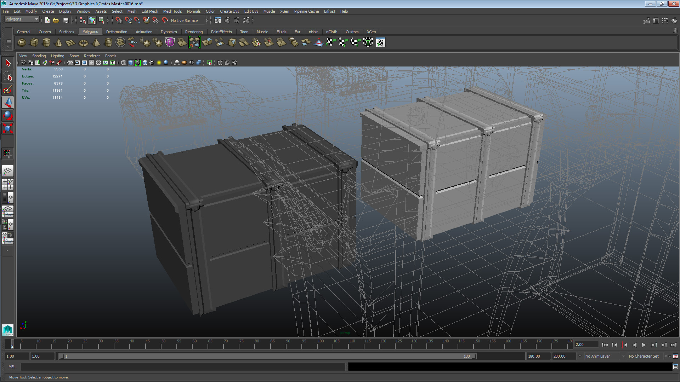Image resolution: width=680 pixels, height=382 pixels.
Task: Toggle smooth shade all display
Action: pyautogui.click(x=131, y=63)
